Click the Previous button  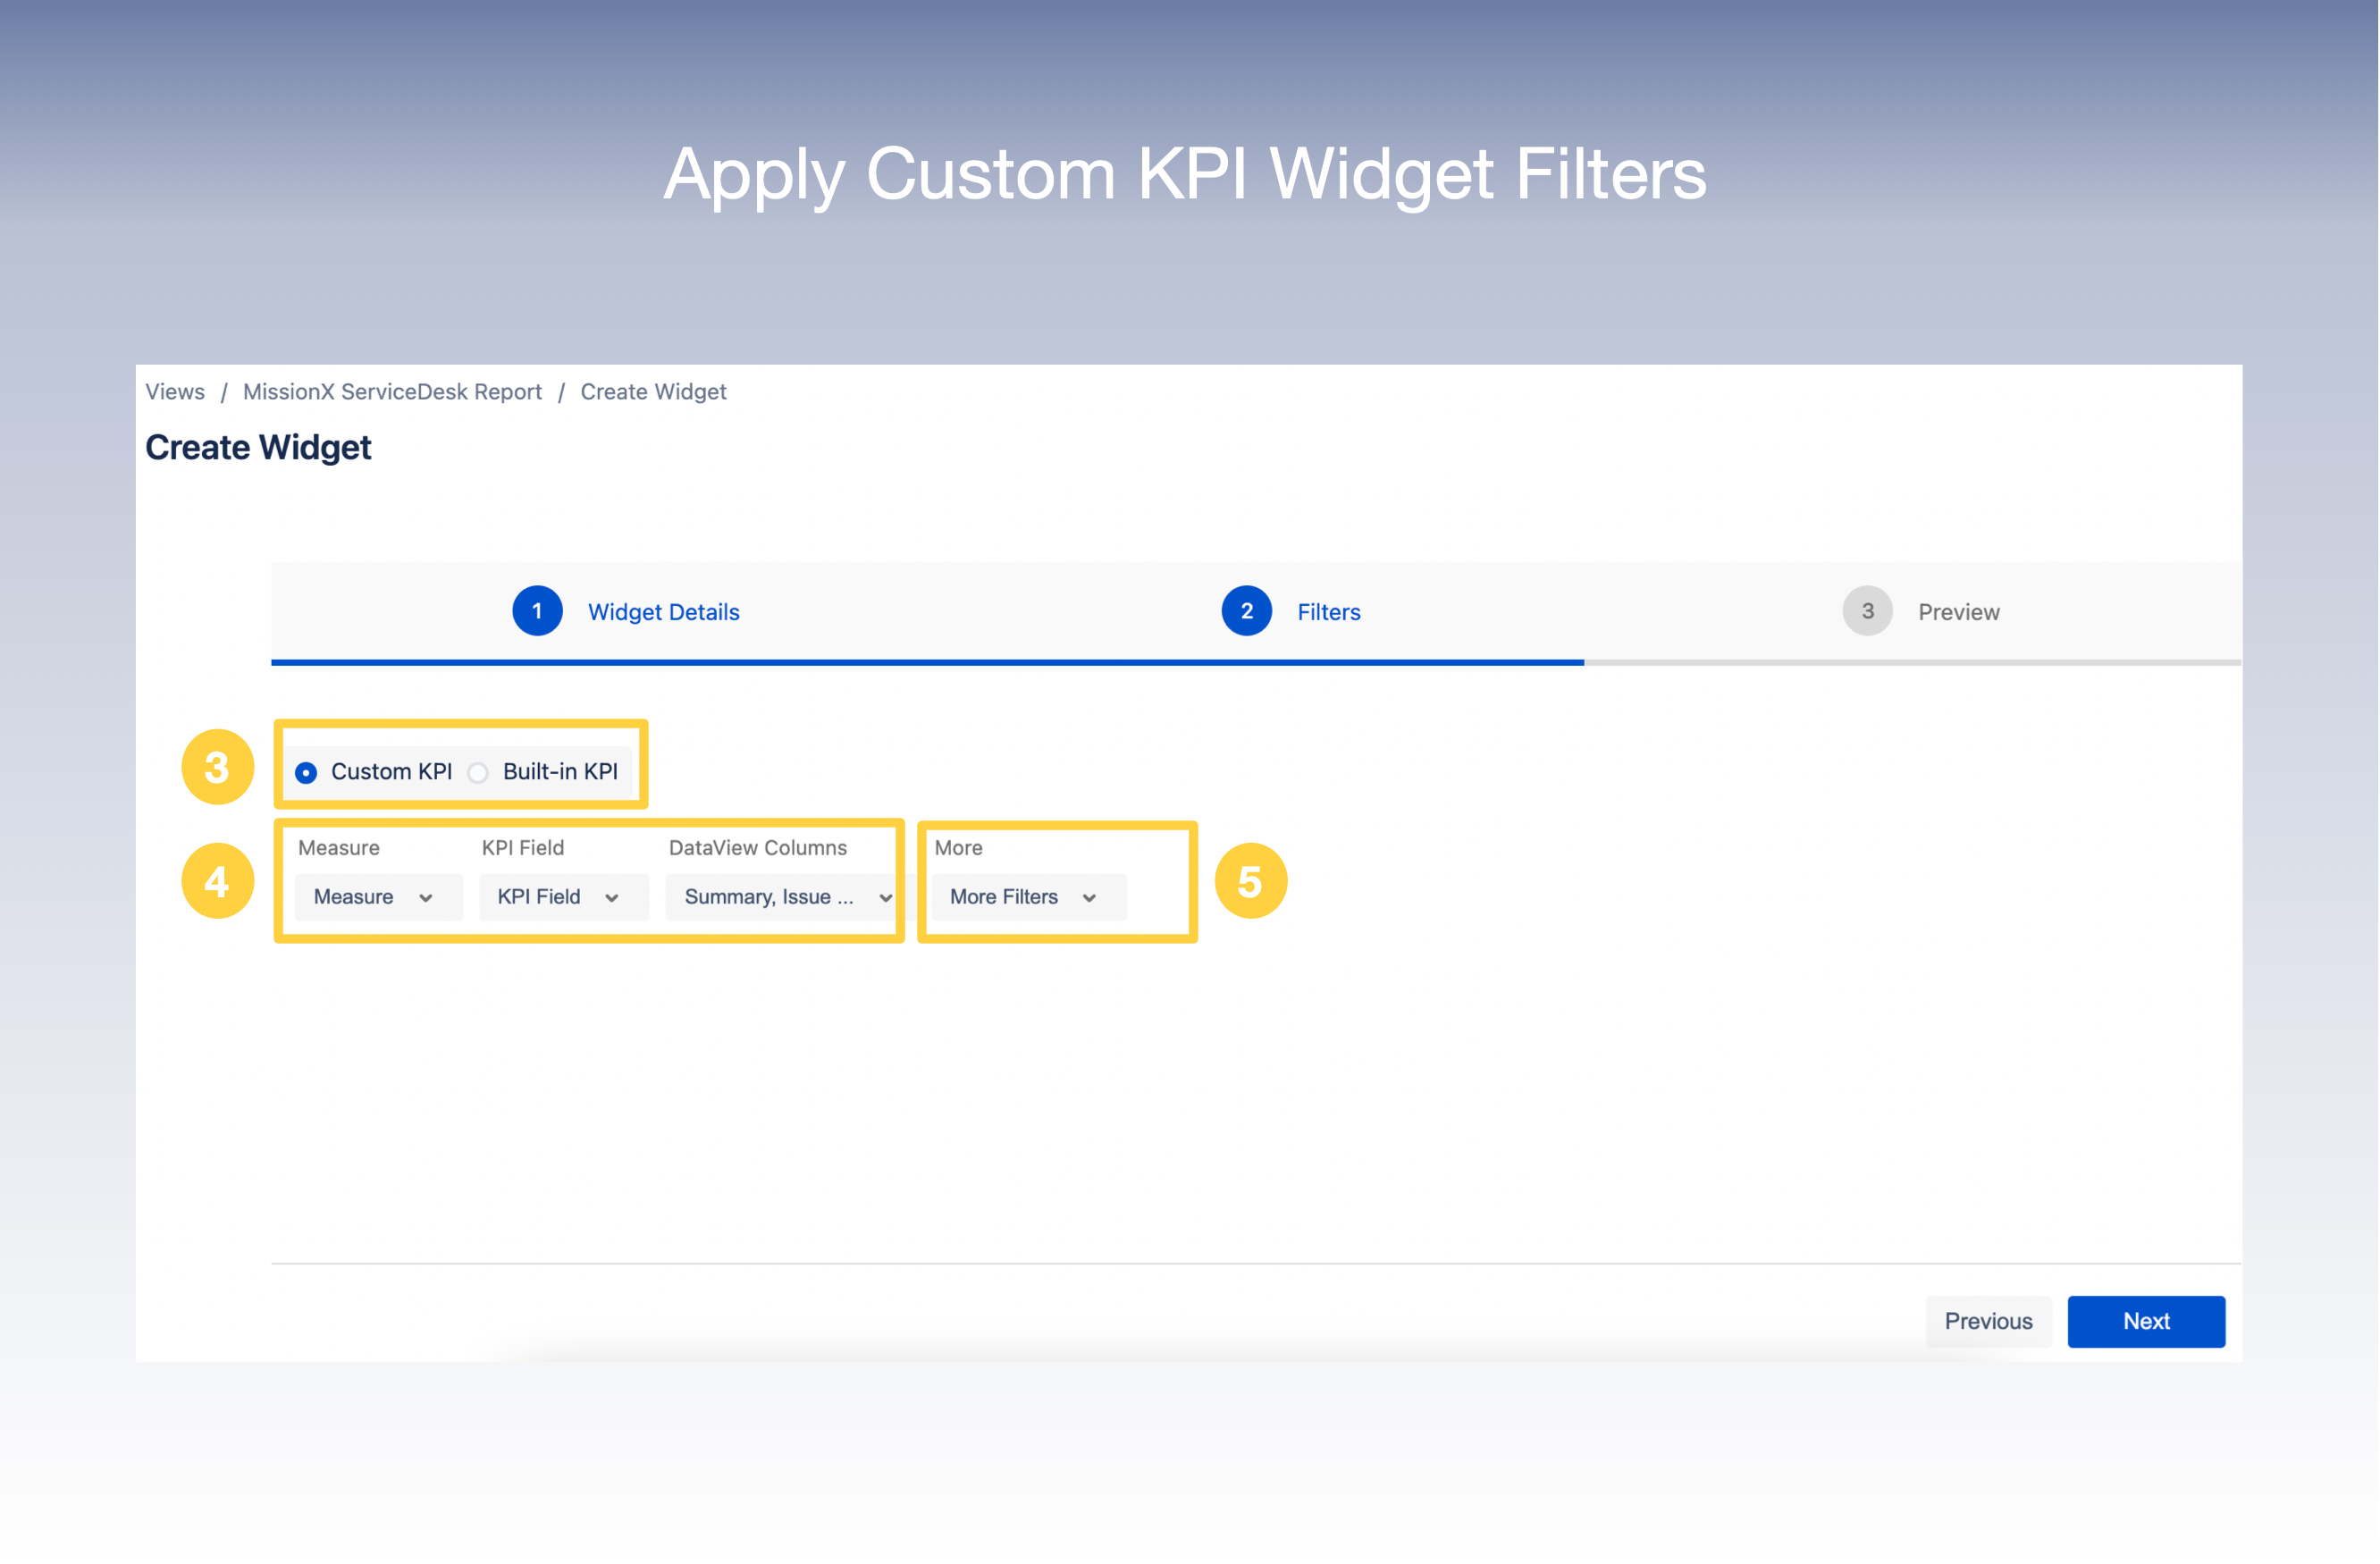(1988, 1321)
